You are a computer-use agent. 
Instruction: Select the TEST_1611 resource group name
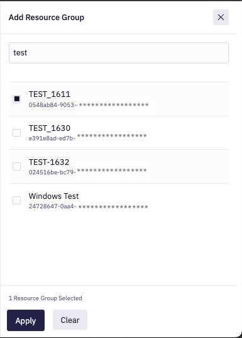tap(50, 94)
